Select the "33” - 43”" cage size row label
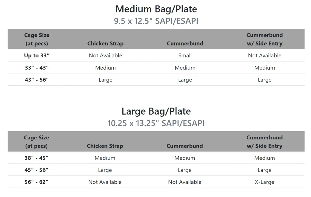Screen dimensions: 311x197 click(x=37, y=68)
